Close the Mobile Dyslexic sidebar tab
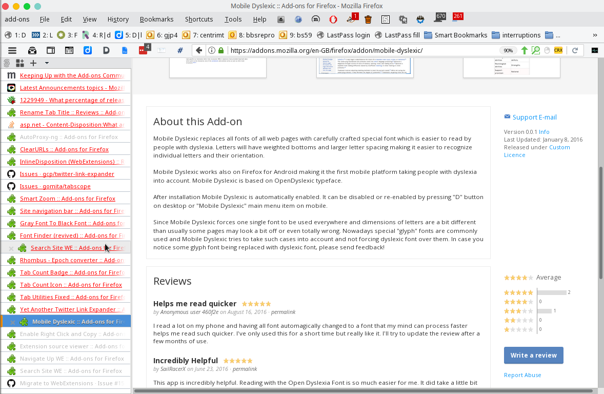The width and height of the screenshot is (604, 394). tap(12, 322)
